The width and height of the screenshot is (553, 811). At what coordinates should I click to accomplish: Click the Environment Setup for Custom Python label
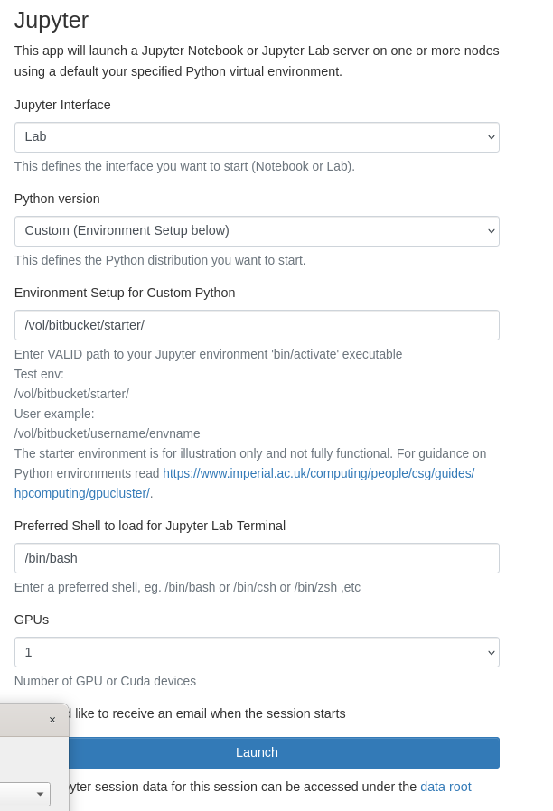125,293
